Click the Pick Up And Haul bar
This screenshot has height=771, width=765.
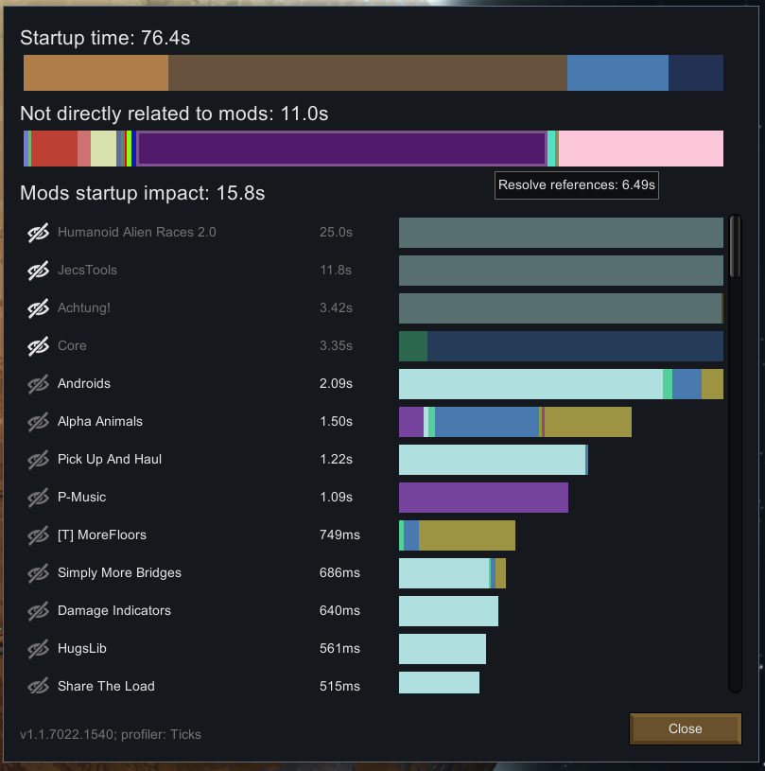493,460
